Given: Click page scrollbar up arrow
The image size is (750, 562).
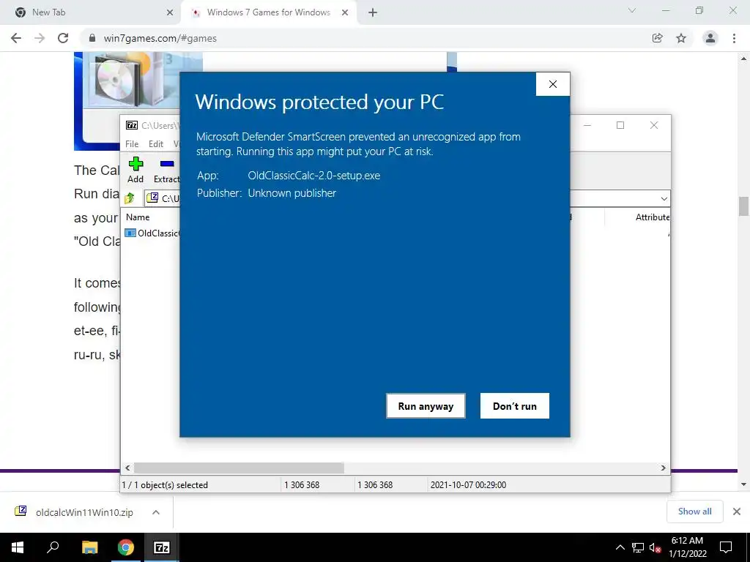Looking at the screenshot, I should coord(744,59).
